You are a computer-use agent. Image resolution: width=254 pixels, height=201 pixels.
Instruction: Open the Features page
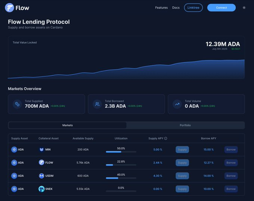[x=161, y=7]
